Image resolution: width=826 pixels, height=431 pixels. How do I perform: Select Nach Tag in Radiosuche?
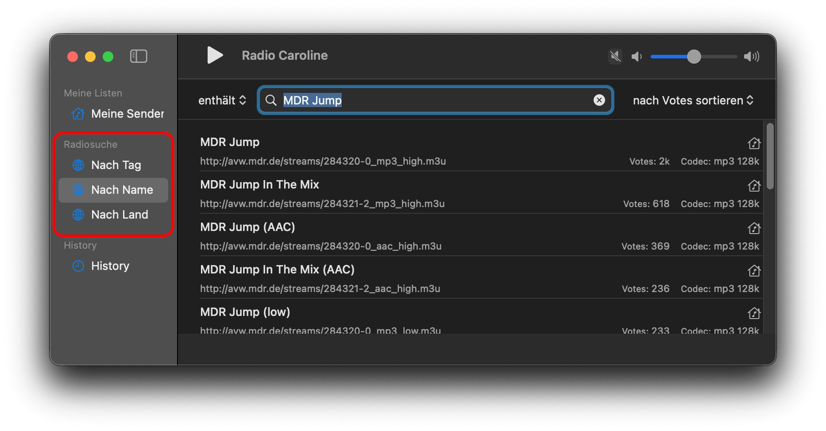116,165
